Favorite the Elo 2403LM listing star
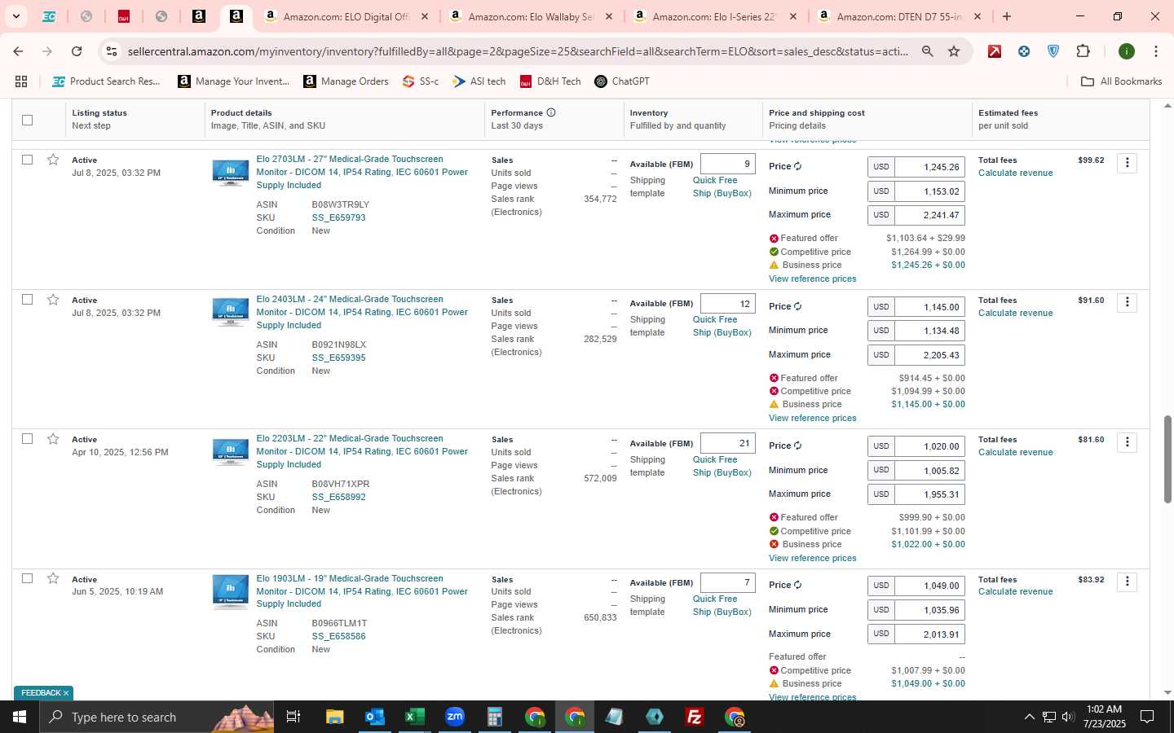 click(x=53, y=300)
